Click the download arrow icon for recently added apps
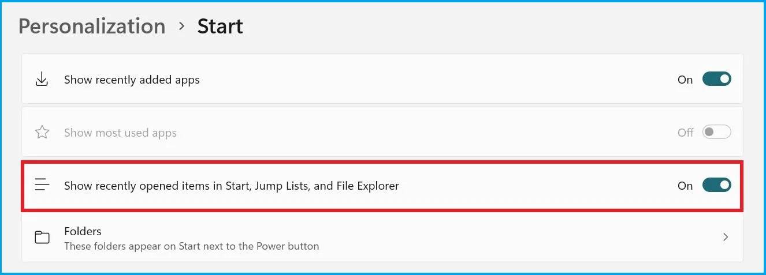 click(42, 80)
